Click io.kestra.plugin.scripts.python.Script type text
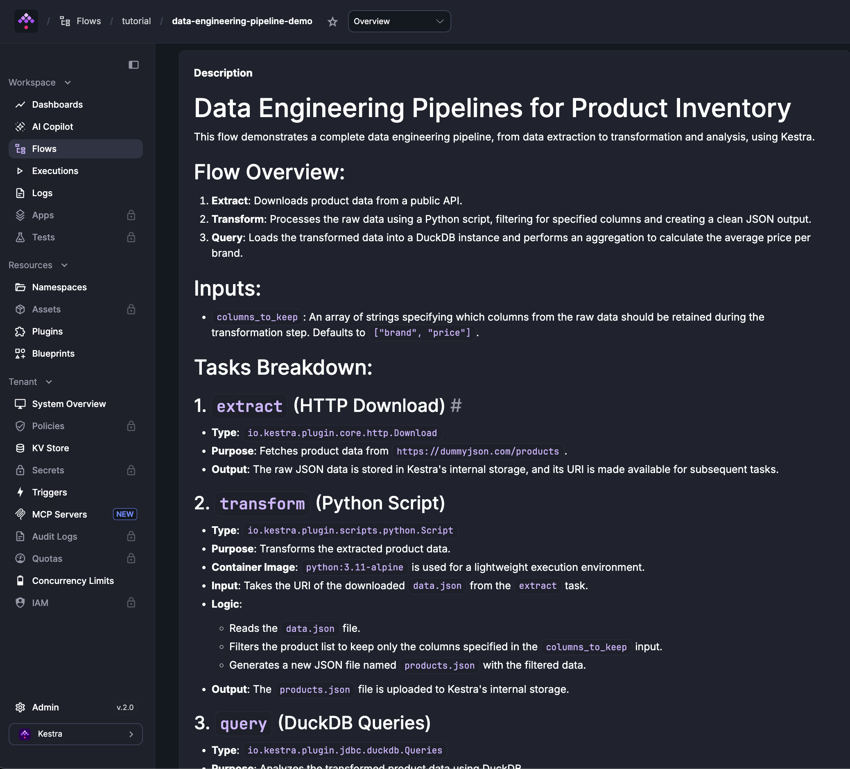 [x=350, y=530]
